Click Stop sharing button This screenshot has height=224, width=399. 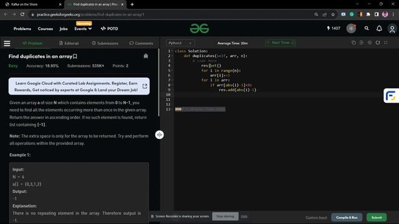[225, 217]
